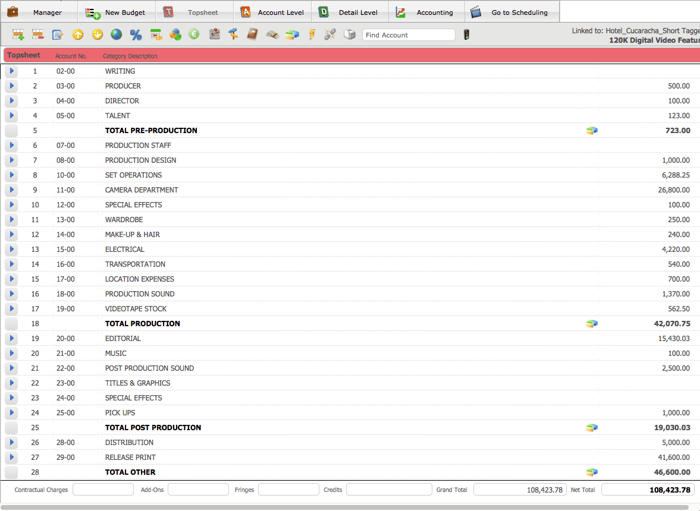
Task: Click the traffic light icon
Action: (466, 34)
